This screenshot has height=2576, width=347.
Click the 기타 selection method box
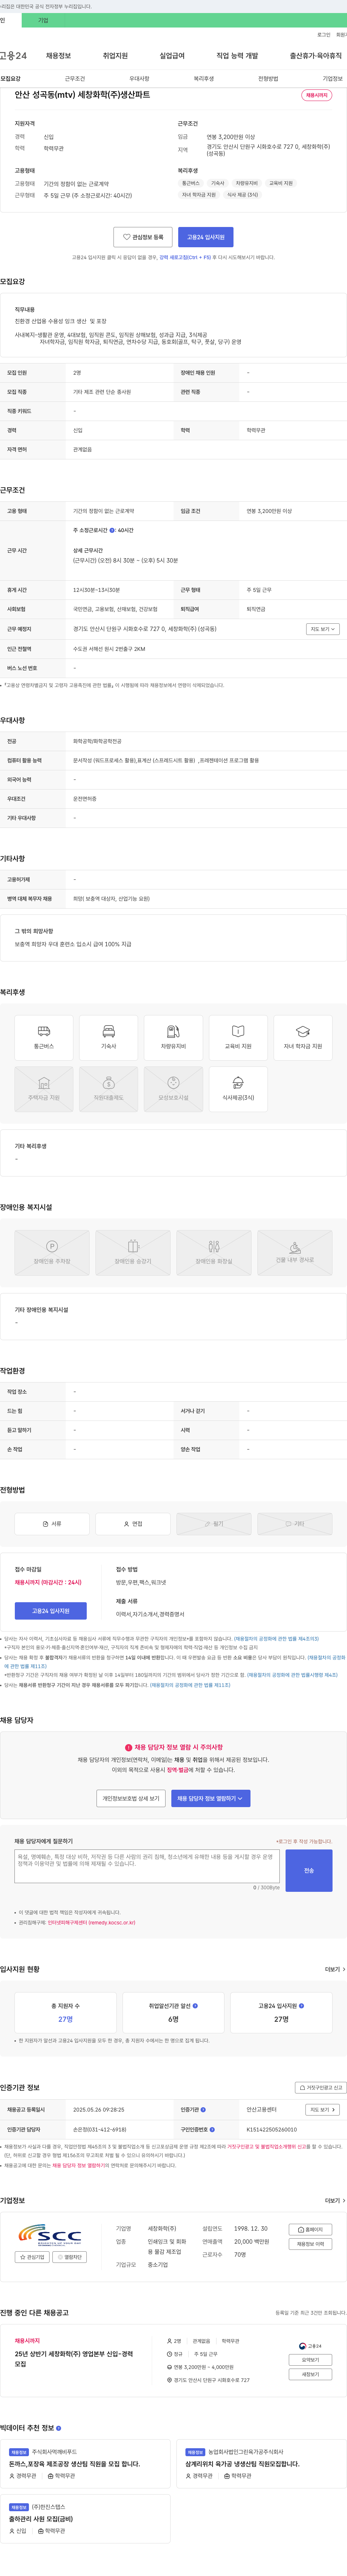coord(295,1524)
